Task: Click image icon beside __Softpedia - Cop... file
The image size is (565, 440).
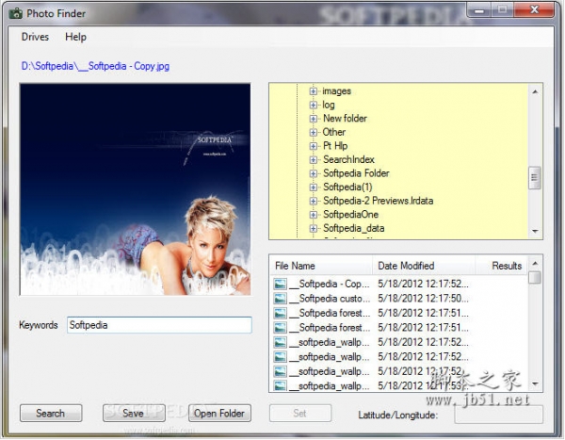Action: [x=280, y=285]
